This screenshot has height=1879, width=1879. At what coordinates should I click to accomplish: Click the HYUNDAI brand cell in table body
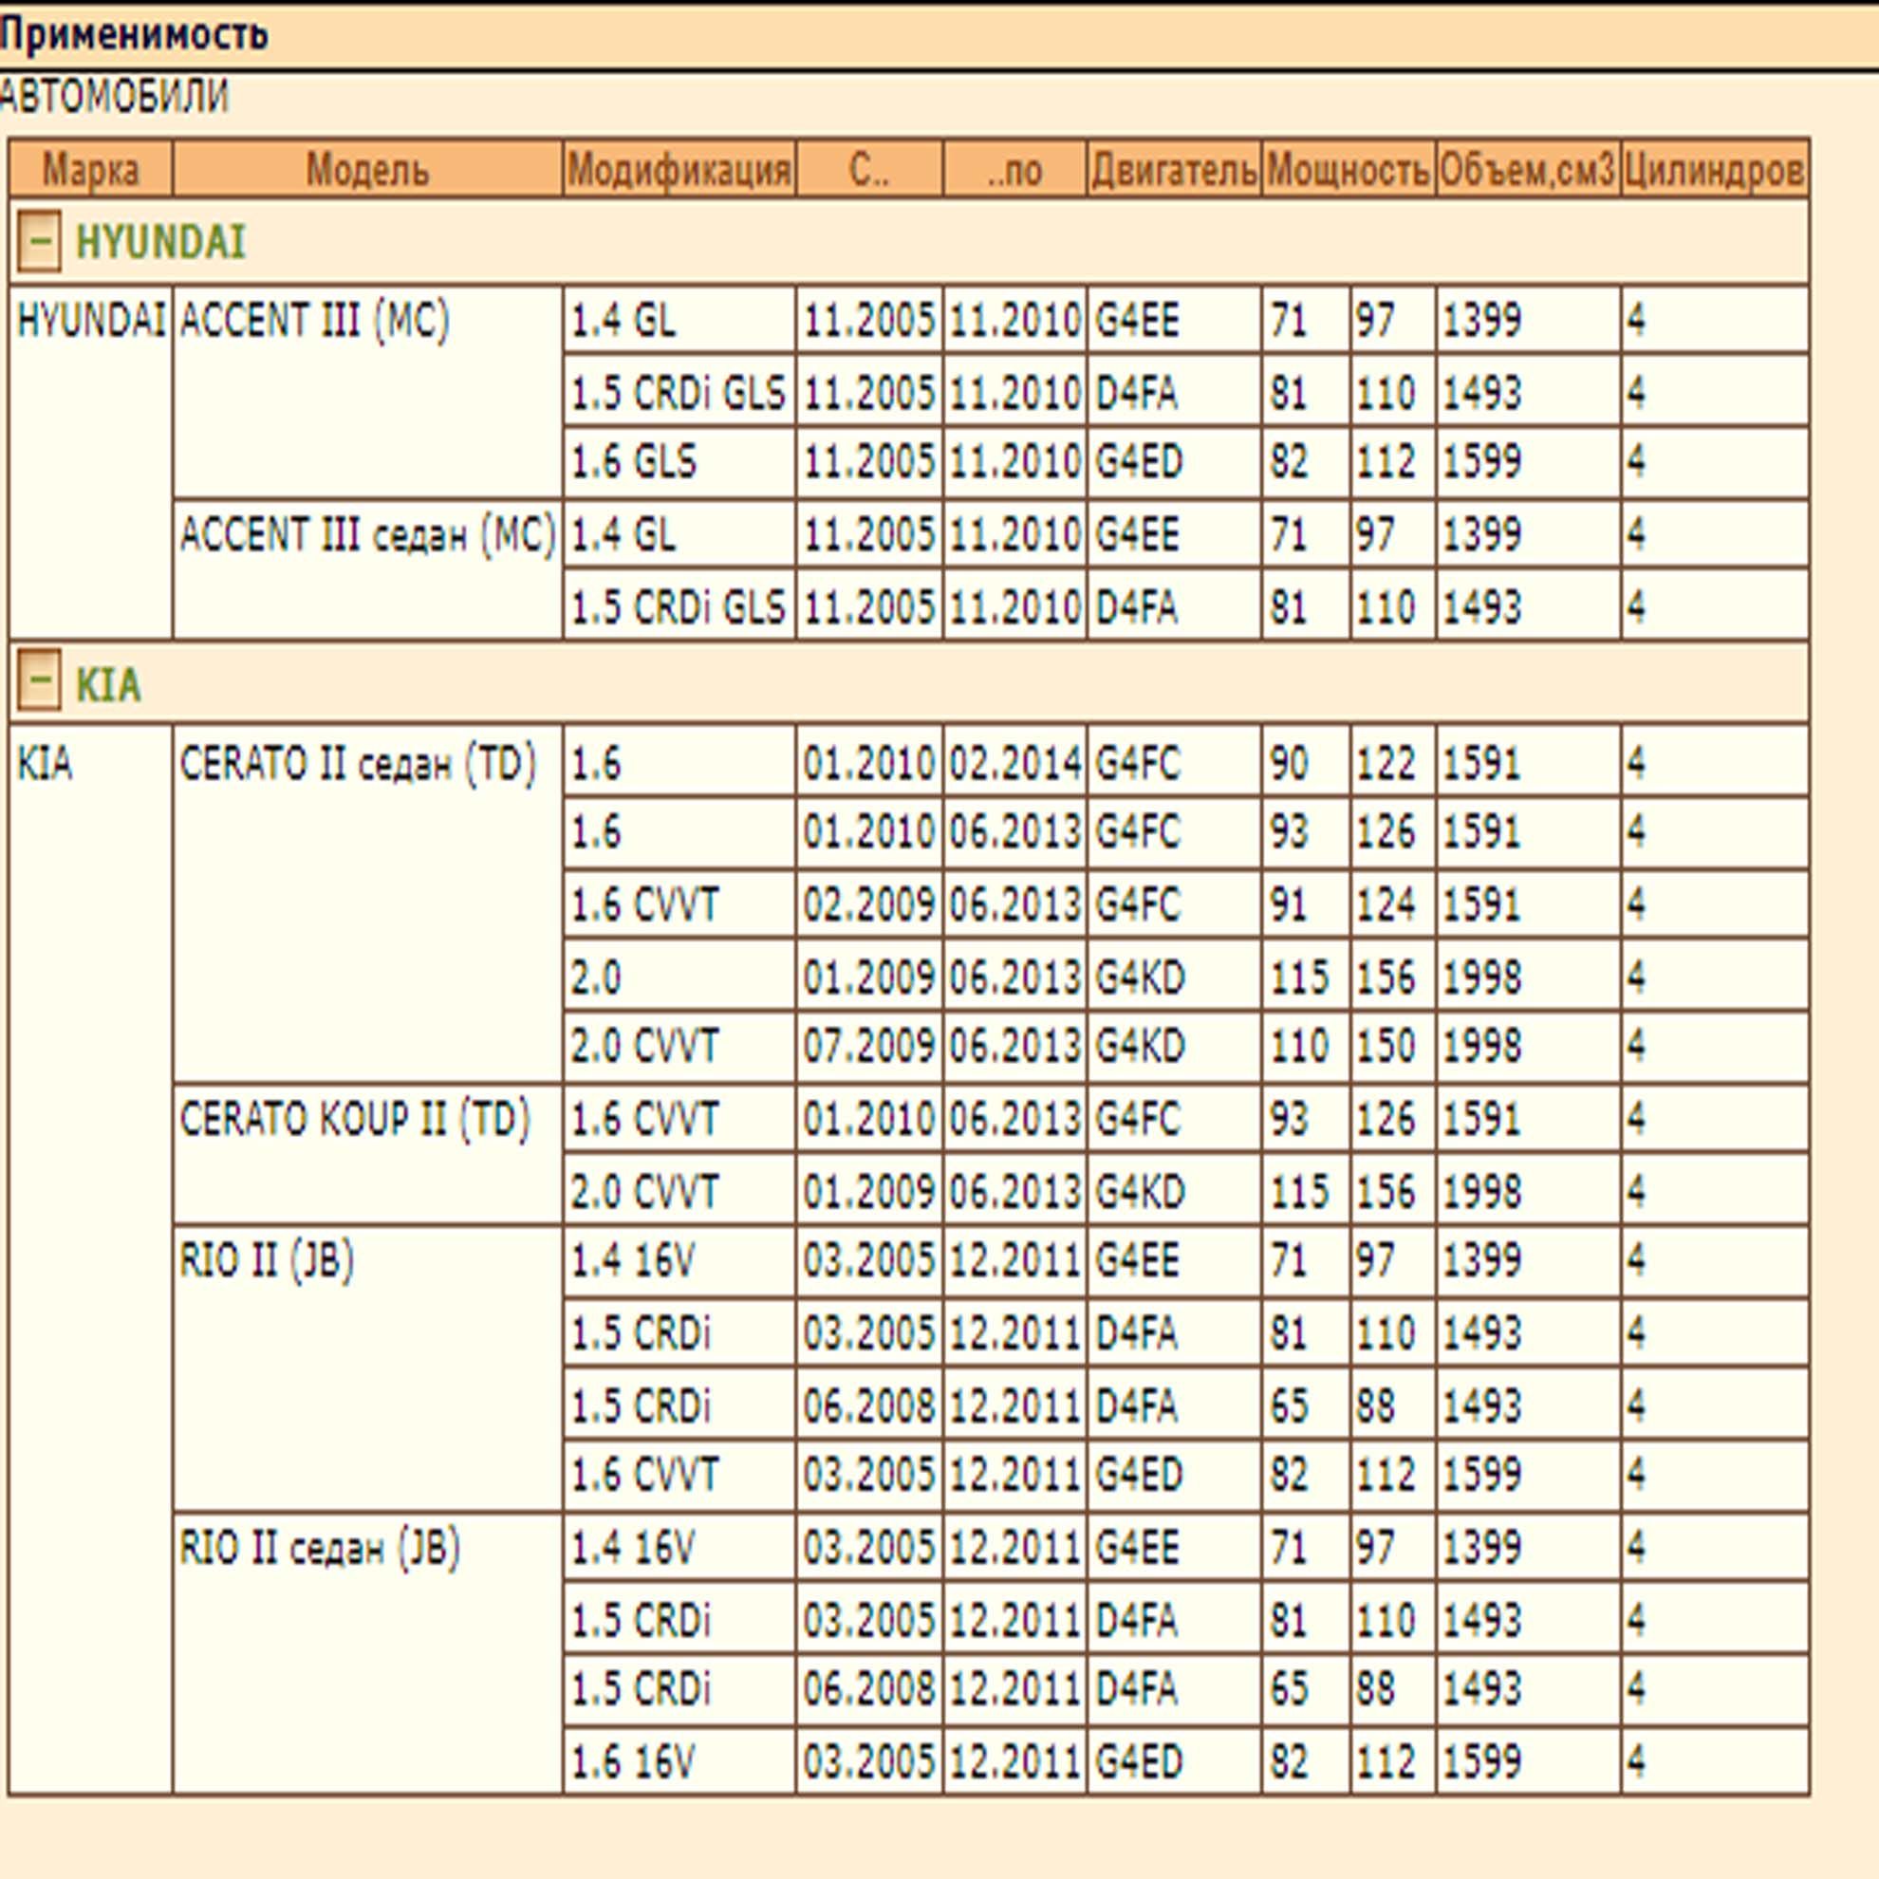point(90,462)
